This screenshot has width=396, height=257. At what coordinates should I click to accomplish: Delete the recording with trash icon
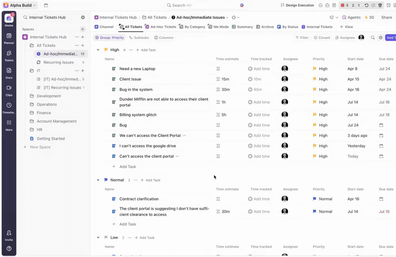click(380, 5)
